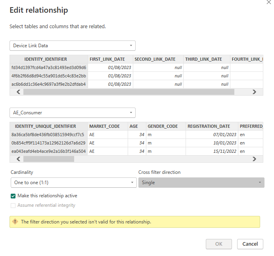Click the filter direction warning message text
Image resolution: width=274 pixels, height=256 pixels.
click(86, 222)
